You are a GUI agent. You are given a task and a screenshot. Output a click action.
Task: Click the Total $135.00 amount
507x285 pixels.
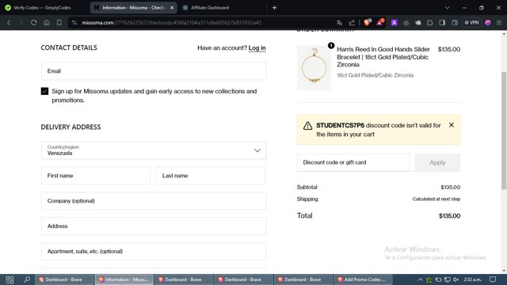tap(449, 216)
